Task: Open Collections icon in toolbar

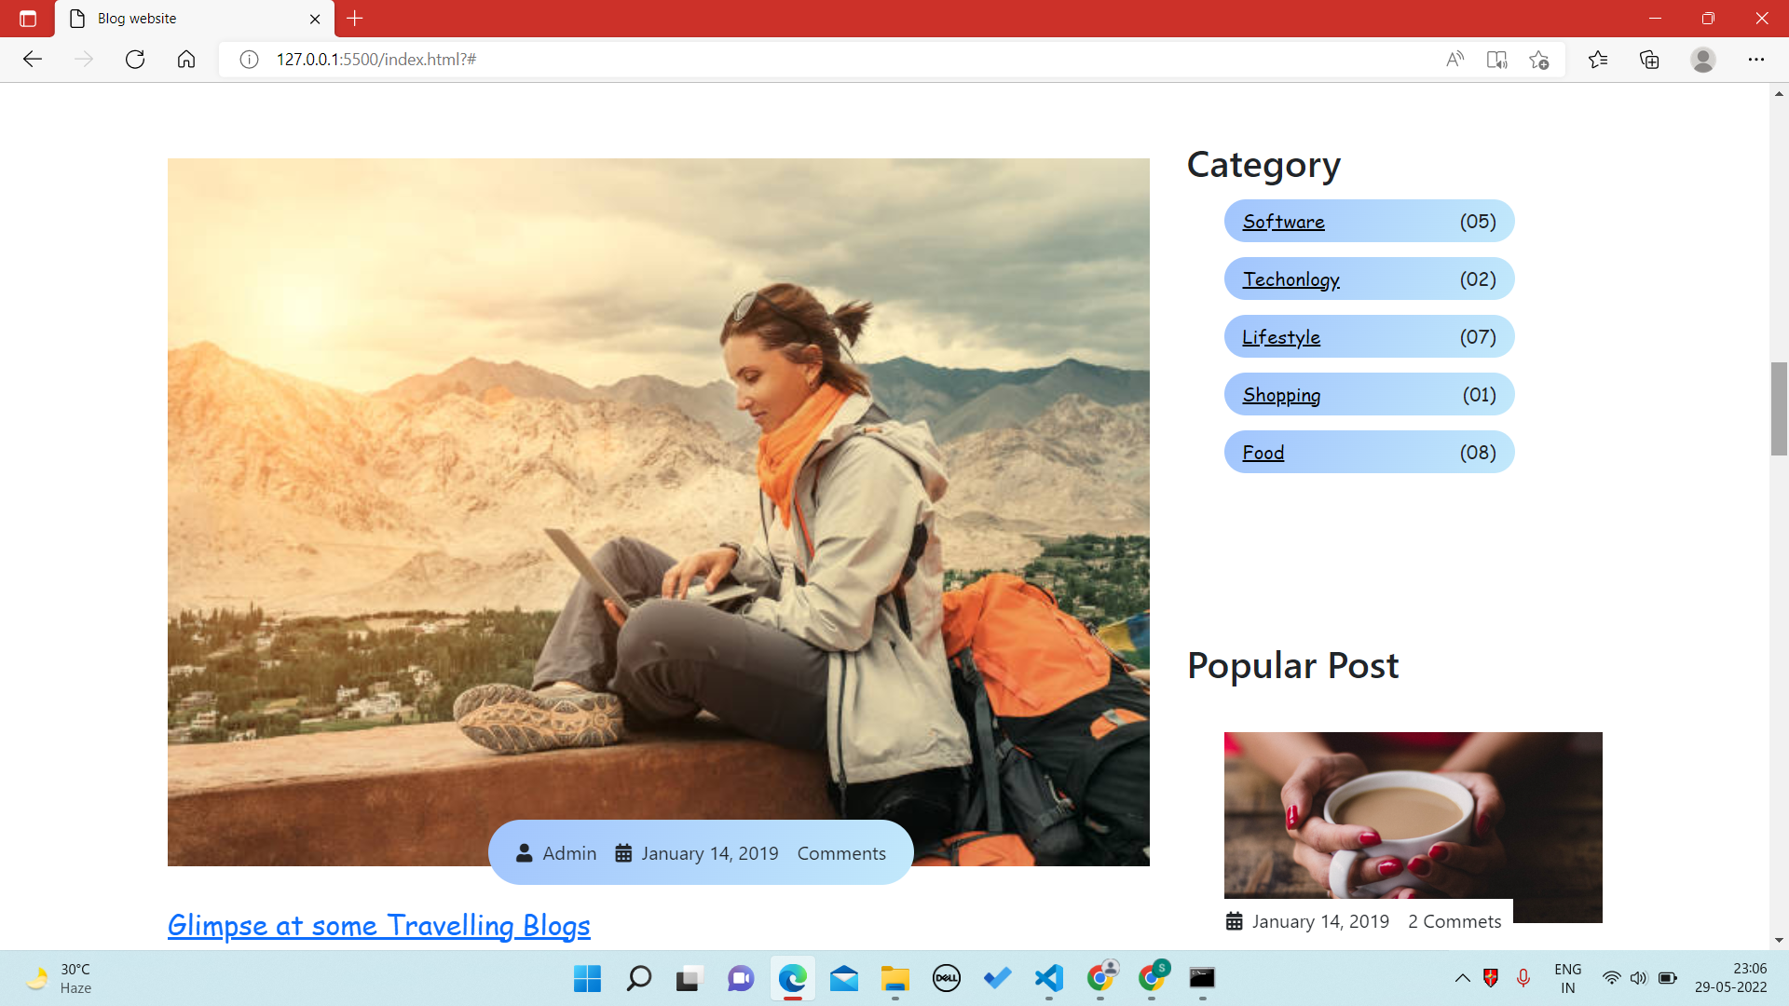Action: click(x=1649, y=60)
